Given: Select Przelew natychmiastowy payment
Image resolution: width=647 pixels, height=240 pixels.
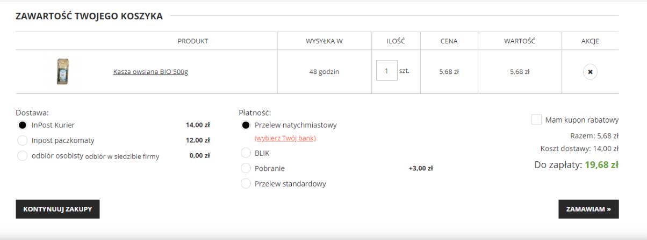Looking at the screenshot, I should pos(246,125).
